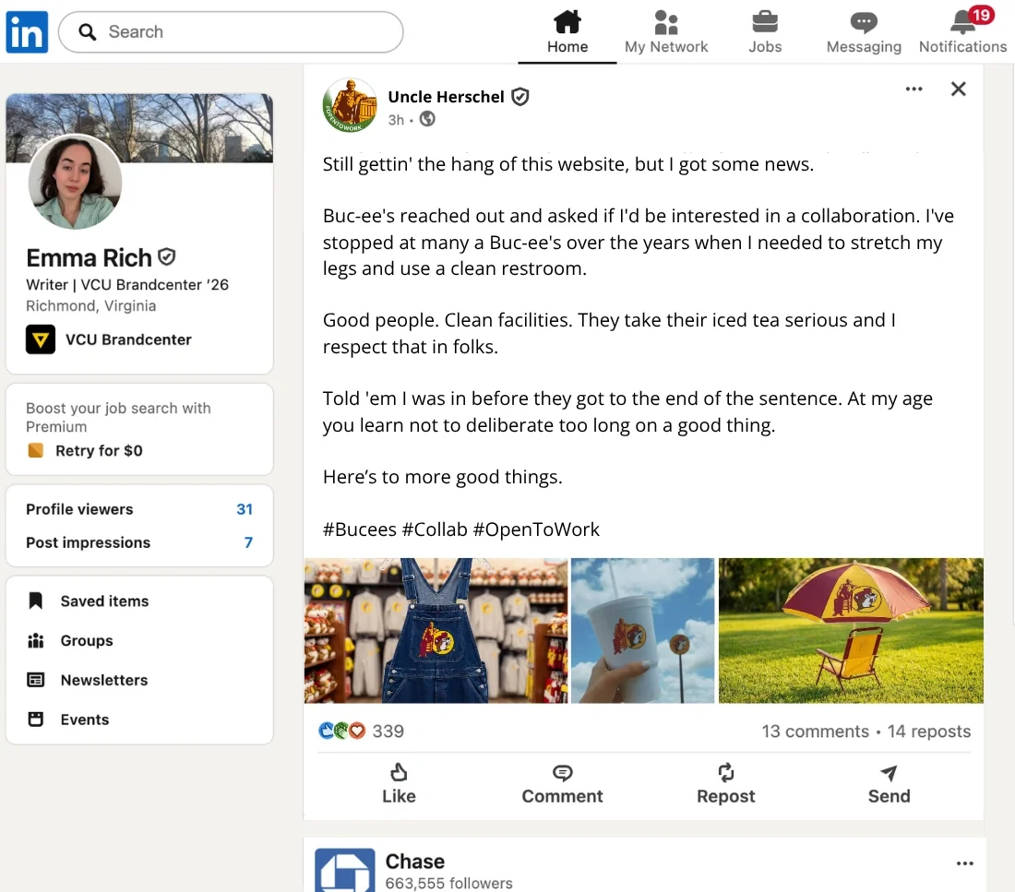Click the reaction emoji icons beside 339
The image size is (1015, 892).
pos(342,731)
